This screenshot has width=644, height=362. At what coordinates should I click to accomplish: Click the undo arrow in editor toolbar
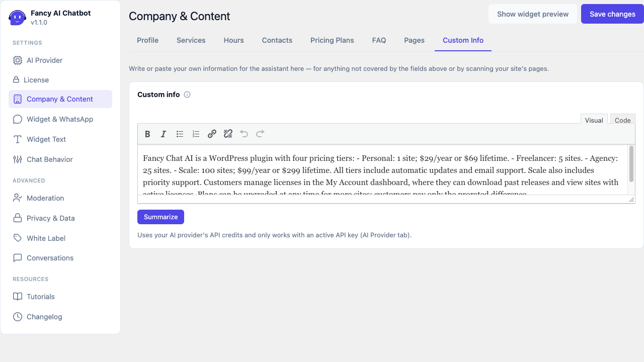coord(244,134)
